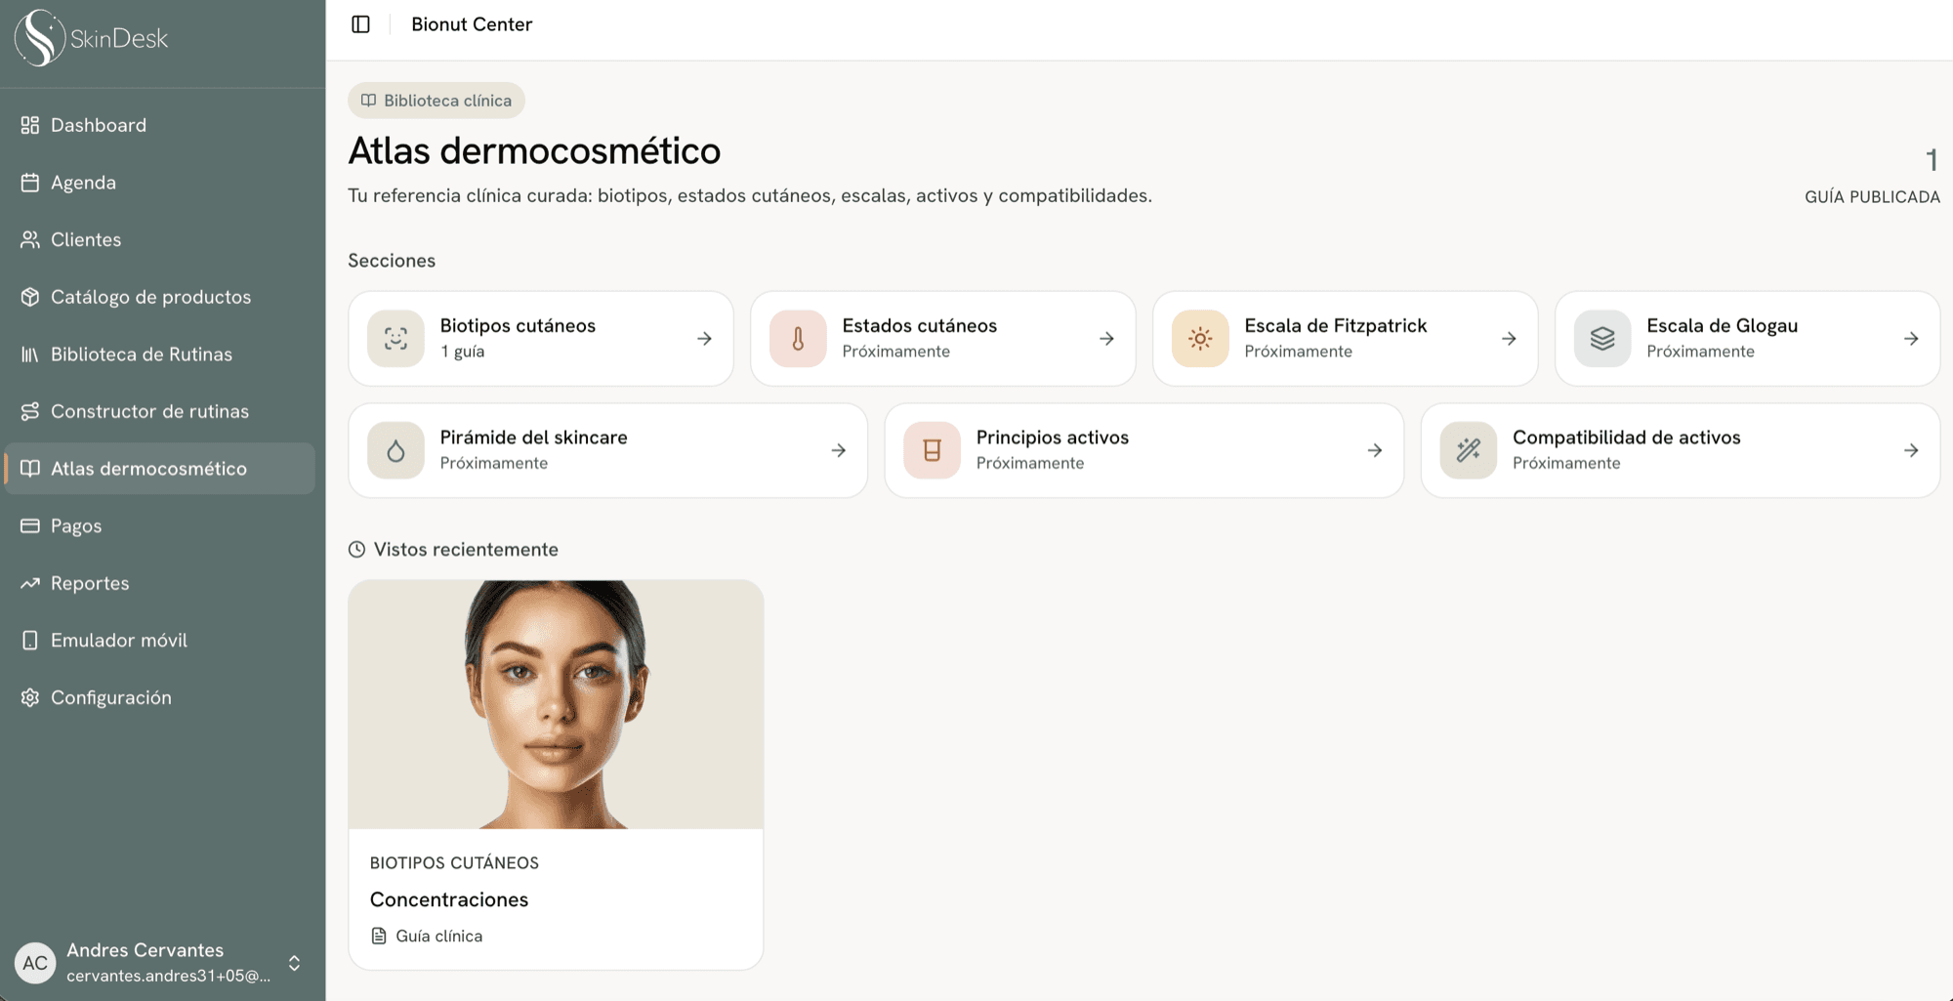Image resolution: width=1953 pixels, height=1001 pixels.
Task: Open the Escala de Glogau card
Action: click(x=1748, y=339)
